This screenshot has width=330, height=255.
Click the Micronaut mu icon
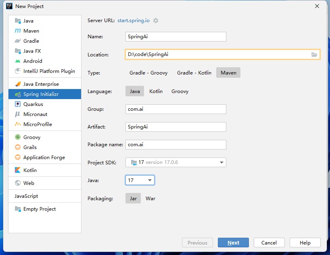pyautogui.click(x=18, y=114)
